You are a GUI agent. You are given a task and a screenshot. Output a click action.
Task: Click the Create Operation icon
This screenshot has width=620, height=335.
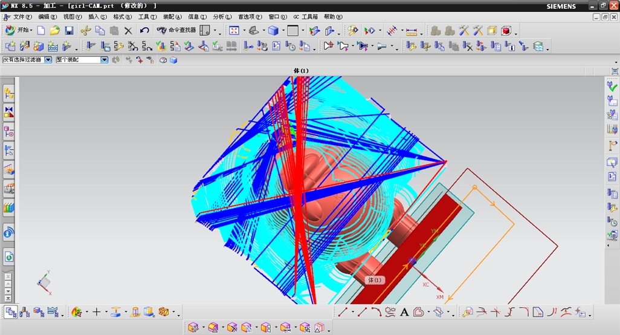coord(66,47)
